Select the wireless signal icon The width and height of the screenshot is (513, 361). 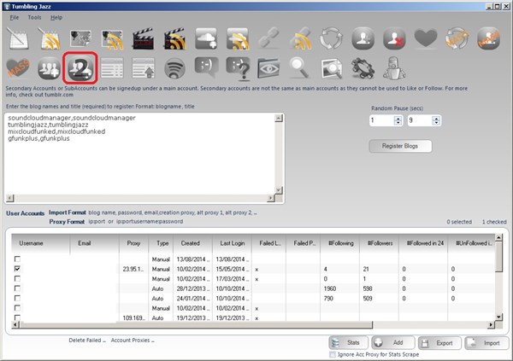[x=174, y=68]
